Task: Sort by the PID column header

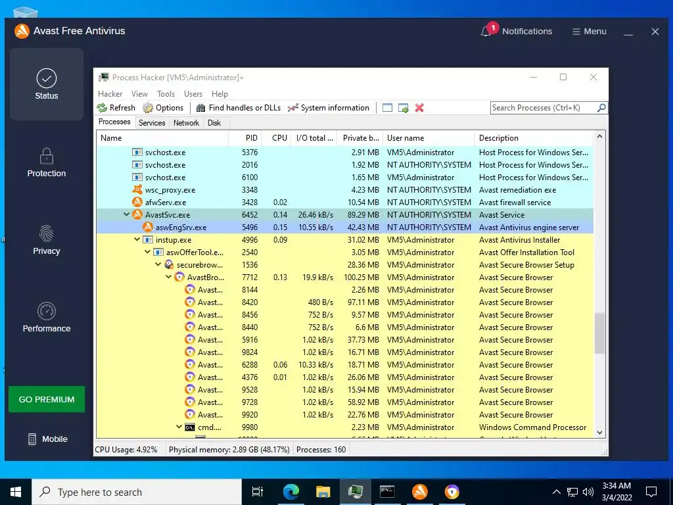Action: click(x=244, y=138)
